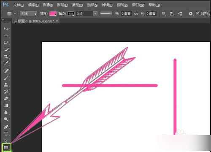The width and height of the screenshot is (211, 152).
Task: Click the Photoshop Ps logo
Action: click(x=6, y=5)
